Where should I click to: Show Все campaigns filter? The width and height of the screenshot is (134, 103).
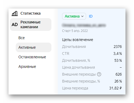click(x=22, y=38)
